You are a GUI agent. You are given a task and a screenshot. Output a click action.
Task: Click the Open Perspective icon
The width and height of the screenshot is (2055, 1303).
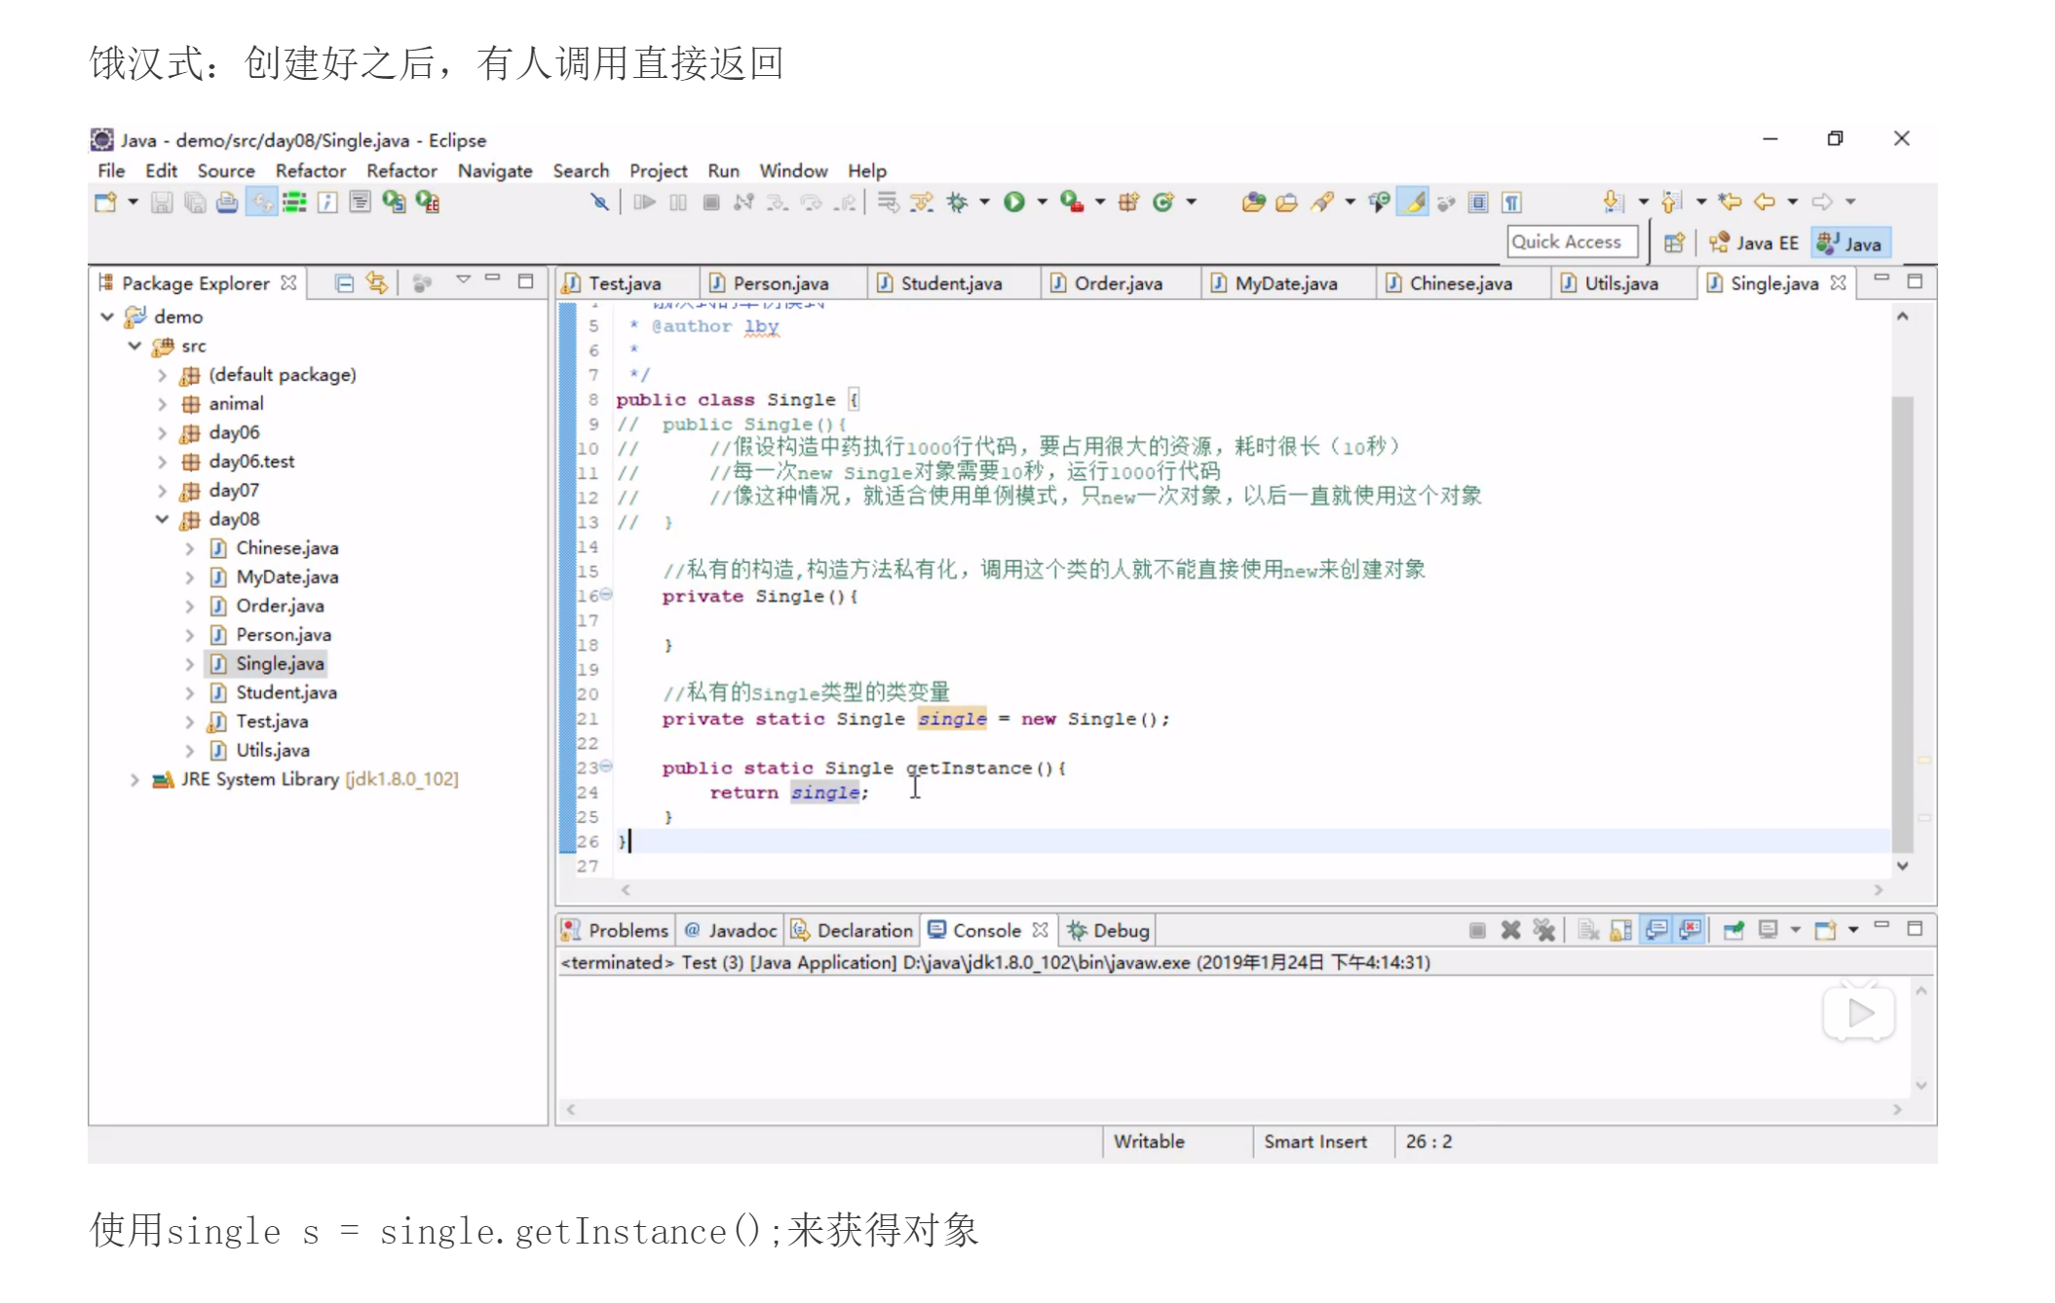pos(1673,243)
